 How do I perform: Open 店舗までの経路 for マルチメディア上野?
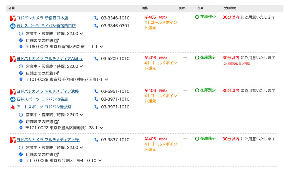[x=42, y=155]
